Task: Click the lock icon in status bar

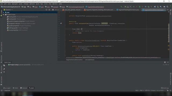Action: pos(168,90)
